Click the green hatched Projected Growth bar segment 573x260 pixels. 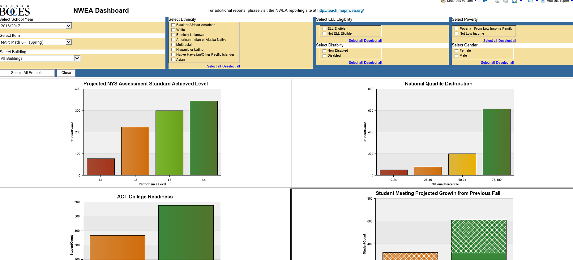click(x=479, y=236)
